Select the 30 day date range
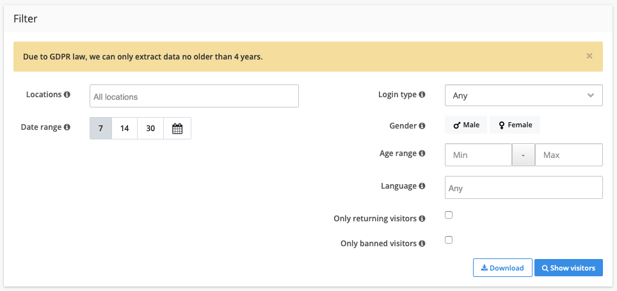 click(x=150, y=128)
